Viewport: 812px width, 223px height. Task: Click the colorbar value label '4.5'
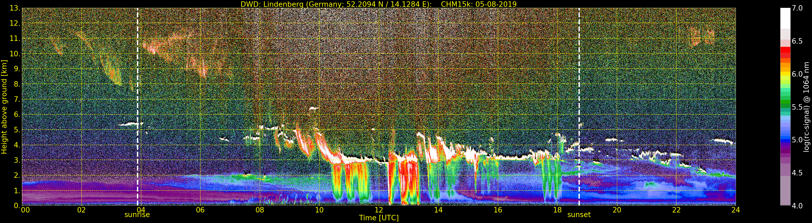coord(797,173)
